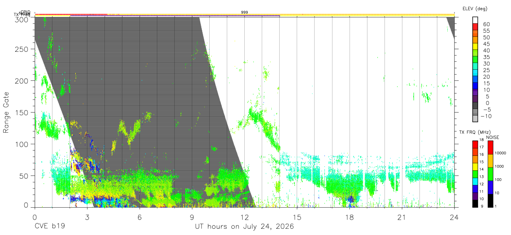Click the black bottom segment of the TX FRQ bar
The height and width of the screenshot is (235, 511).
point(475,203)
